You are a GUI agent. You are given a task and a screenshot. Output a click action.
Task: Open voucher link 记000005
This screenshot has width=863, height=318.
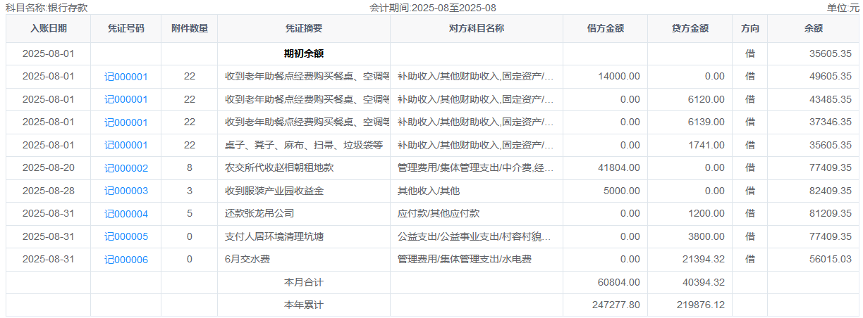126,236
